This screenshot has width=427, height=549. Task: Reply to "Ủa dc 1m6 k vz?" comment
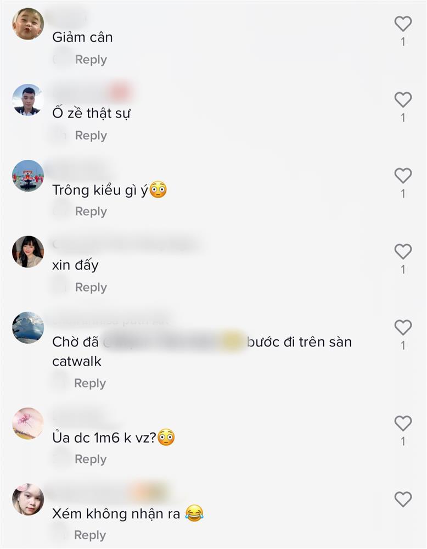tap(91, 460)
